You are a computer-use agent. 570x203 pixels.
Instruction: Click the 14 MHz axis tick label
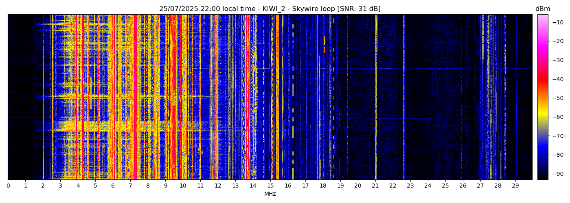(253, 186)
